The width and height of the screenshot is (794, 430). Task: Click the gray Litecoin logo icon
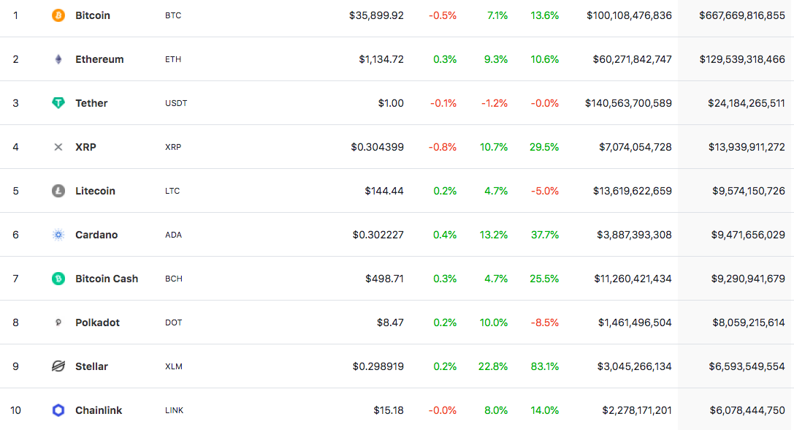coord(58,191)
